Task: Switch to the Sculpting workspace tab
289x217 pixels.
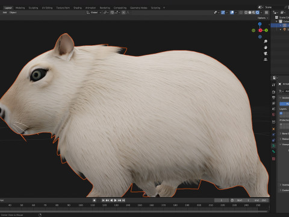Action: [33, 8]
